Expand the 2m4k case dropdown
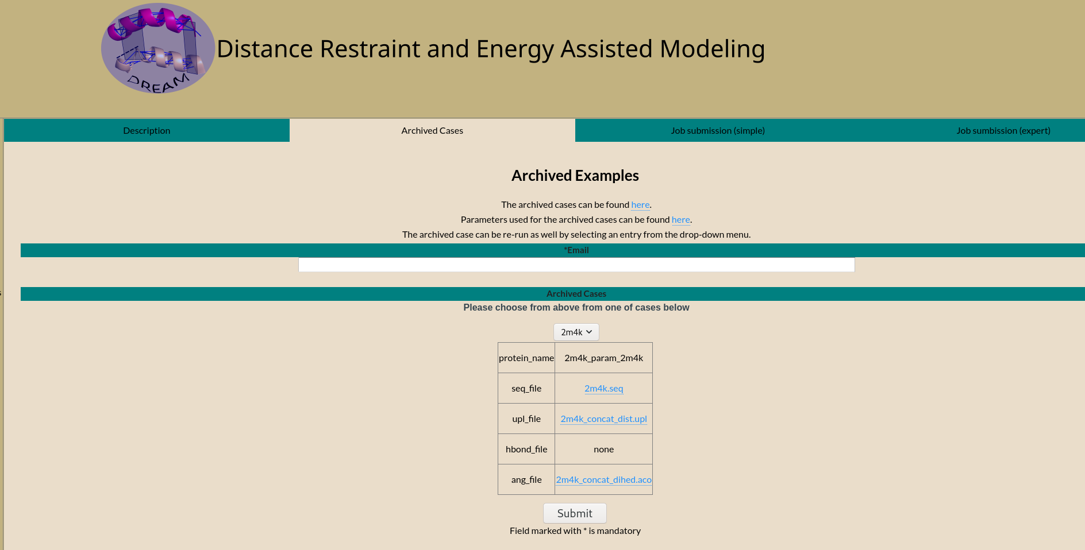Image resolution: width=1085 pixels, height=550 pixels. [x=576, y=332]
